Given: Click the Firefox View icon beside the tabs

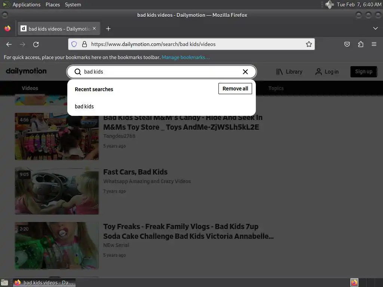Looking at the screenshot, I should [x=7, y=28].
